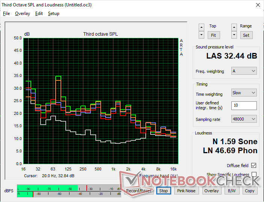Click the user defined integration time field
The image size is (264, 202).
[x=244, y=106]
